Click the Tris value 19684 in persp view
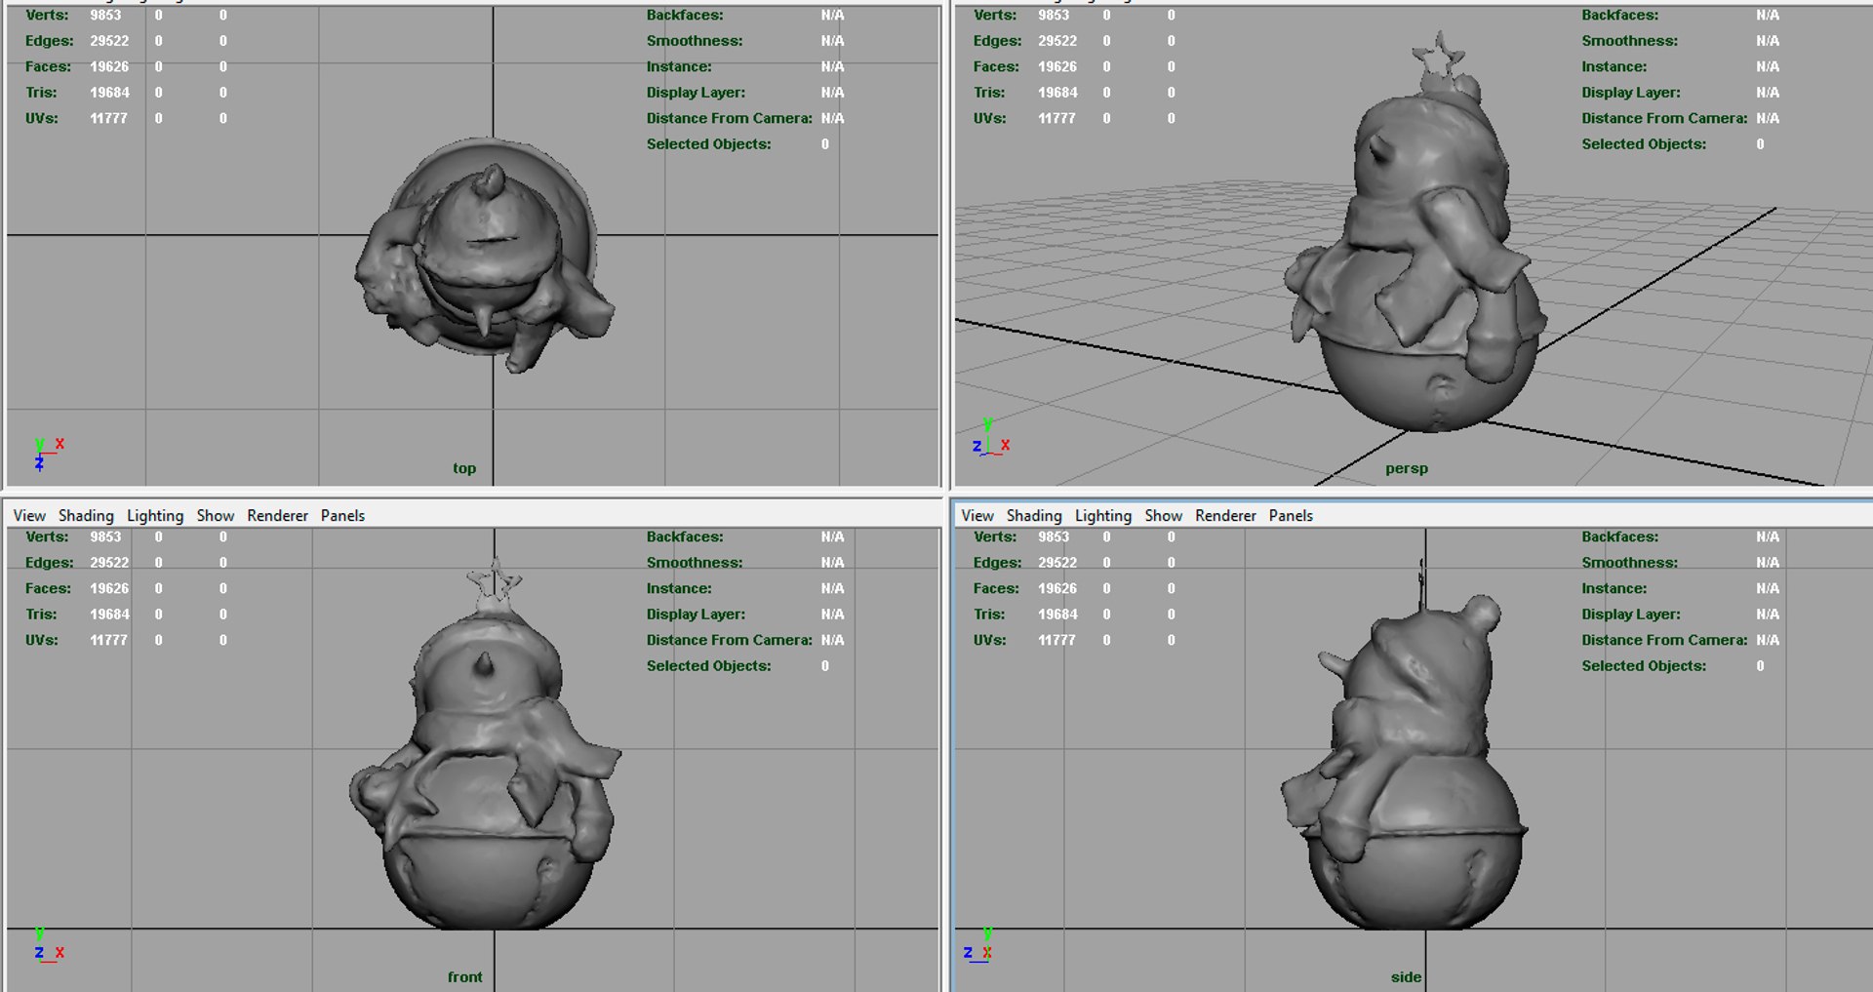This screenshot has width=1873, height=992. (1057, 93)
